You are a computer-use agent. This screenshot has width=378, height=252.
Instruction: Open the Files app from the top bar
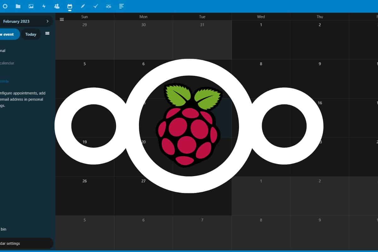pos(18,6)
